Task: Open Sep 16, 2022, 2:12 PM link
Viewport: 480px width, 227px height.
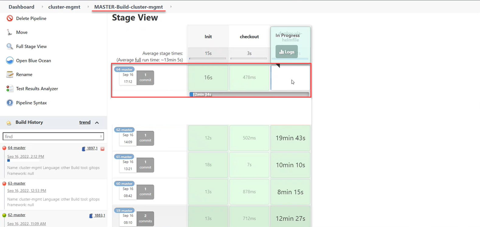Action: coord(26,156)
